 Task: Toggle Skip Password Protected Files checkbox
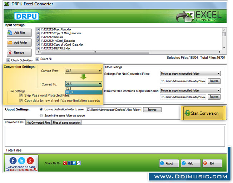(x=21, y=95)
